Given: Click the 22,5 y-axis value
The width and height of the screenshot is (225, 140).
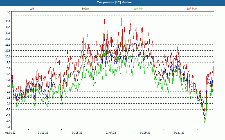Looking at the screenshot, I should 8,51.
